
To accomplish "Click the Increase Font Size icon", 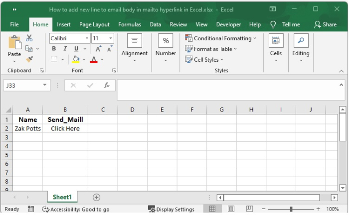I will tap(98, 49).
